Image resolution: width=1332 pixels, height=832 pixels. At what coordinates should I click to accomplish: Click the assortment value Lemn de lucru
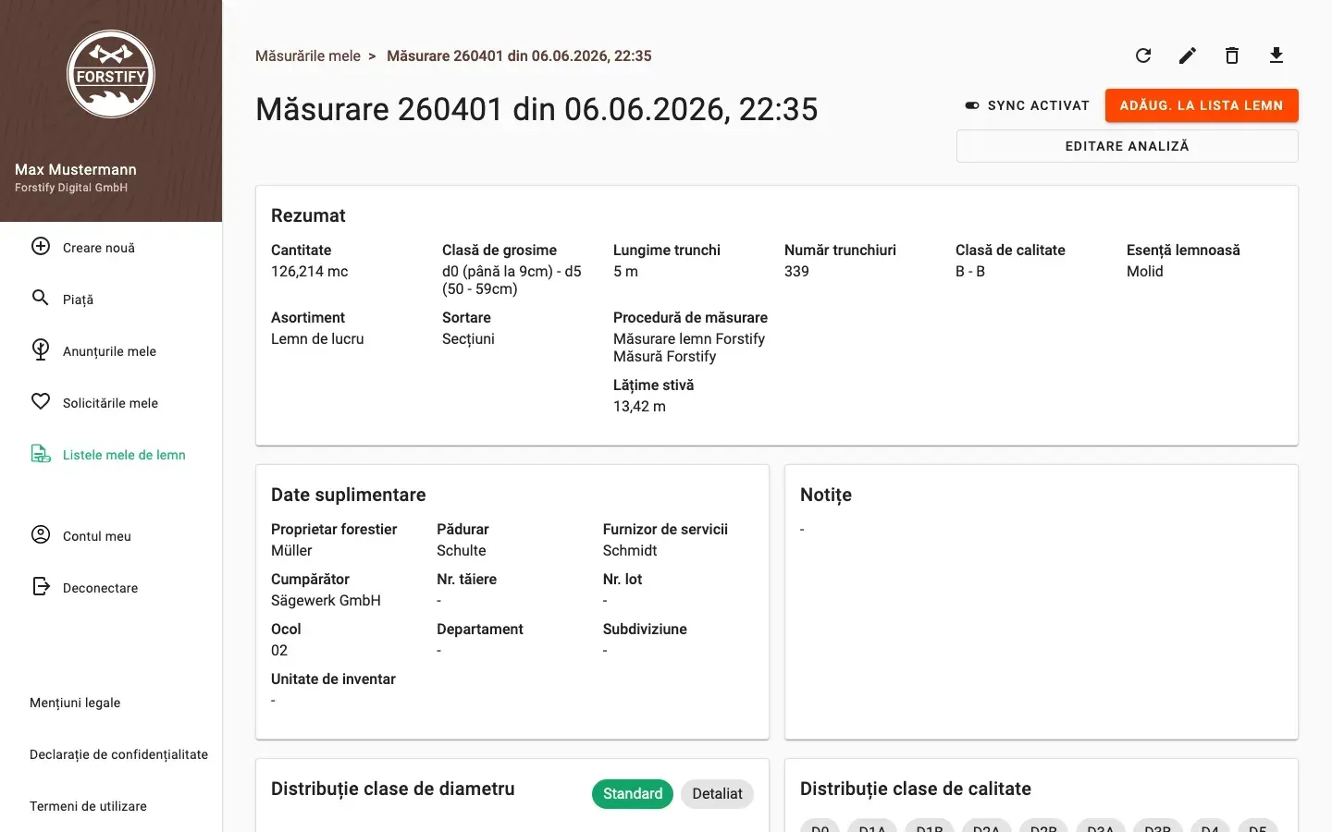pyautogui.click(x=317, y=338)
